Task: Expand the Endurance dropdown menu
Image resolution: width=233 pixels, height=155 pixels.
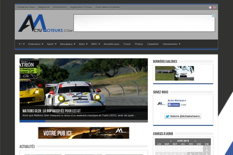Action: pos(36,44)
